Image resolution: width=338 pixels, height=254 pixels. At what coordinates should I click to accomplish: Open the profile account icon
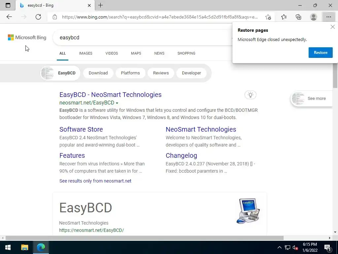314,17
